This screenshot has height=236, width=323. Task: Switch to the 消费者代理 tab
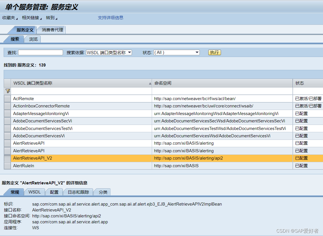pyautogui.click(x=51, y=30)
